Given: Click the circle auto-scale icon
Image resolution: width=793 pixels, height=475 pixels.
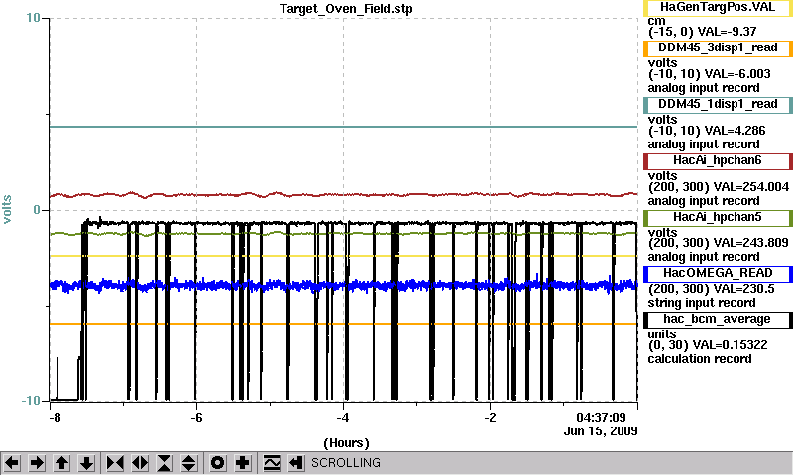Looking at the screenshot, I should (217, 463).
